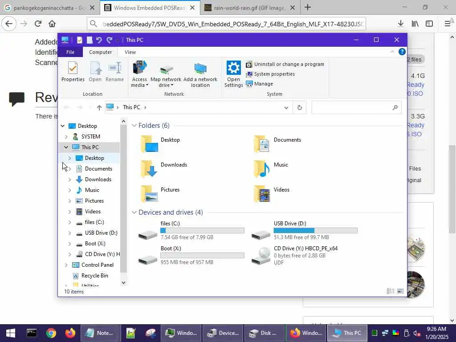456x342 pixels.
Task: Expand files (C:) in navigation tree
Action: pyautogui.click(x=69, y=223)
